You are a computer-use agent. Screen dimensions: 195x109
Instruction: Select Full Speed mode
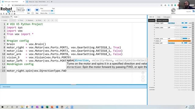(x=51, y=13)
